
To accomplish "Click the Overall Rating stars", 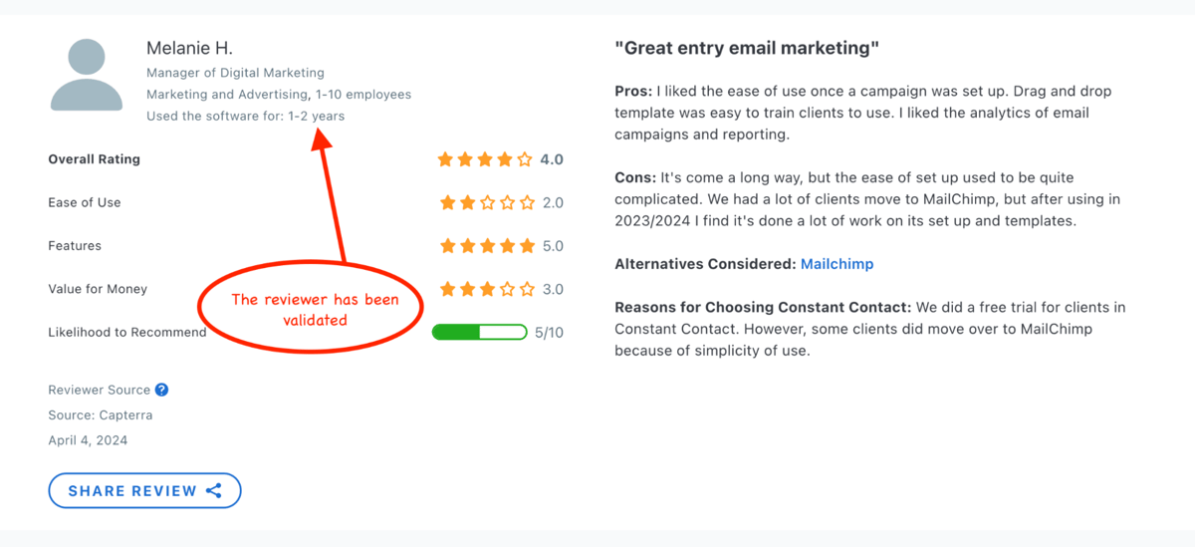I will pyautogui.click(x=485, y=159).
